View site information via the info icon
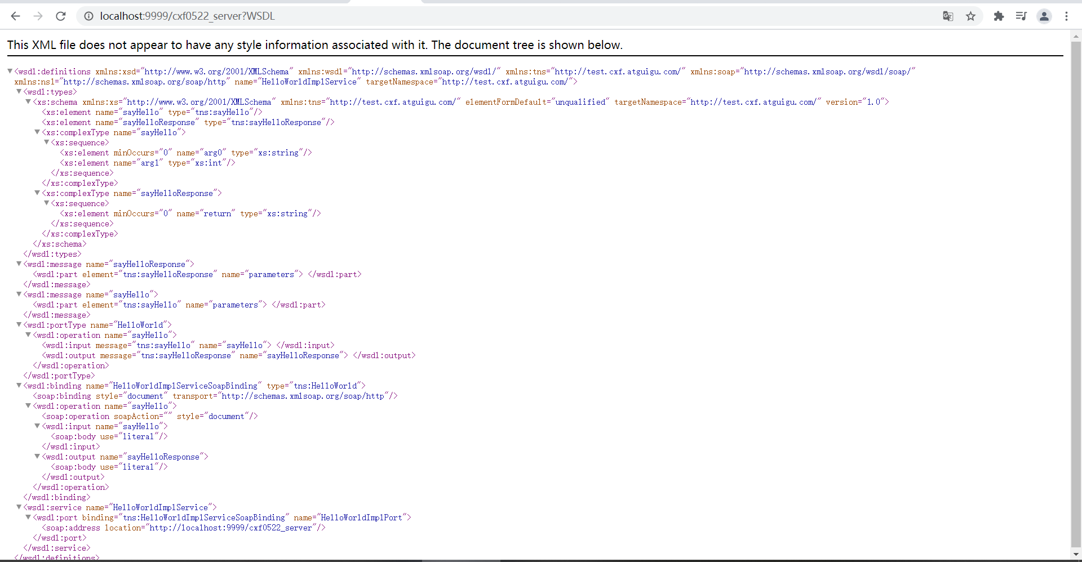 pyautogui.click(x=88, y=16)
